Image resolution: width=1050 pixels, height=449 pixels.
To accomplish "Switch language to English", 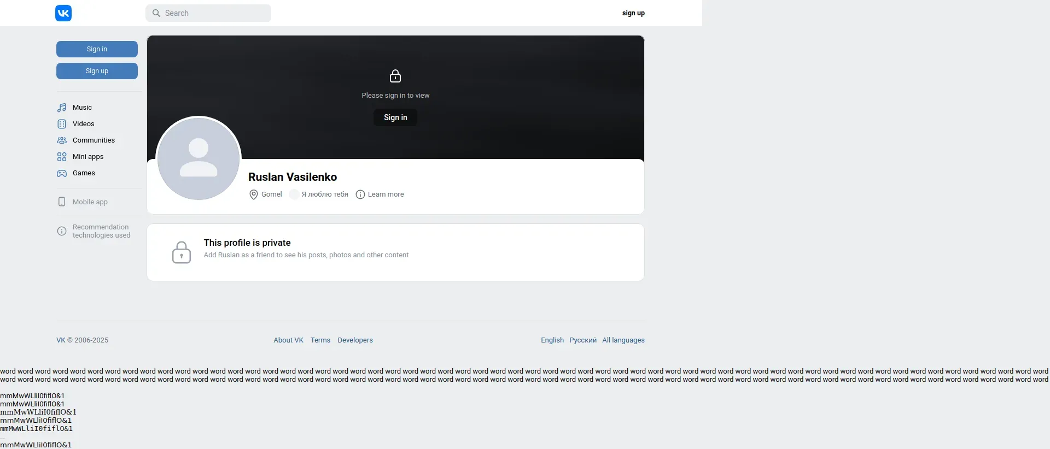I will click(x=552, y=340).
